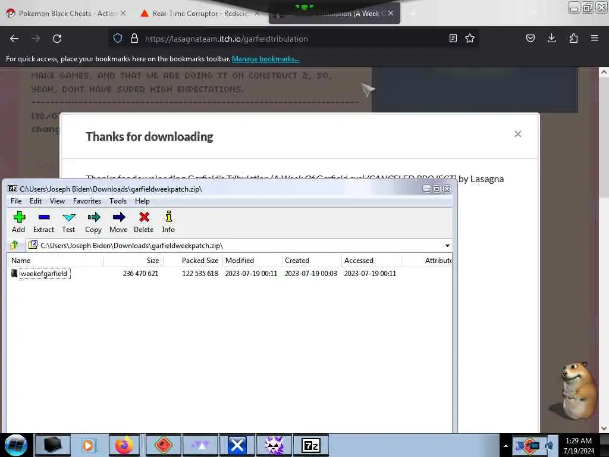Click the Test archive button

click(68, 223)
